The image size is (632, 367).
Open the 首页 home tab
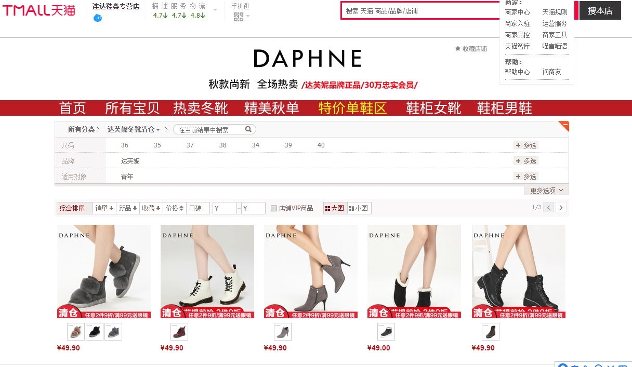click(73, 108)
